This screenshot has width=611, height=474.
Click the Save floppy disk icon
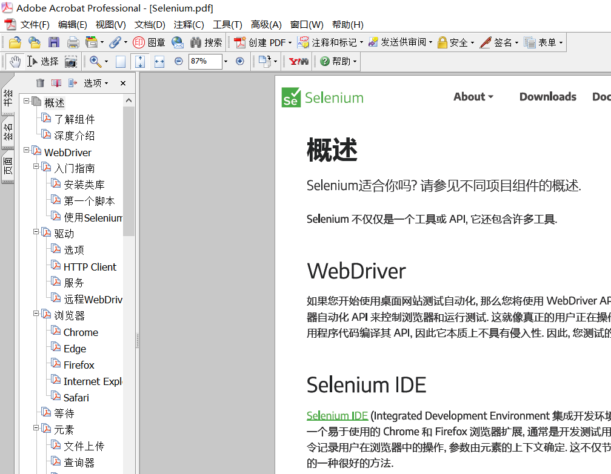click(x=54, y=42)
